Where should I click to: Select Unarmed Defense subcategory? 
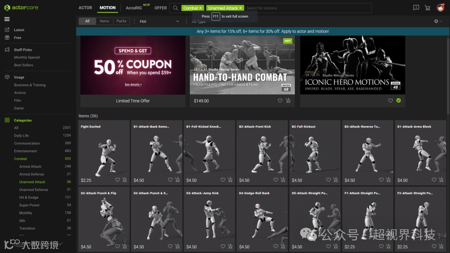point(33,190)
